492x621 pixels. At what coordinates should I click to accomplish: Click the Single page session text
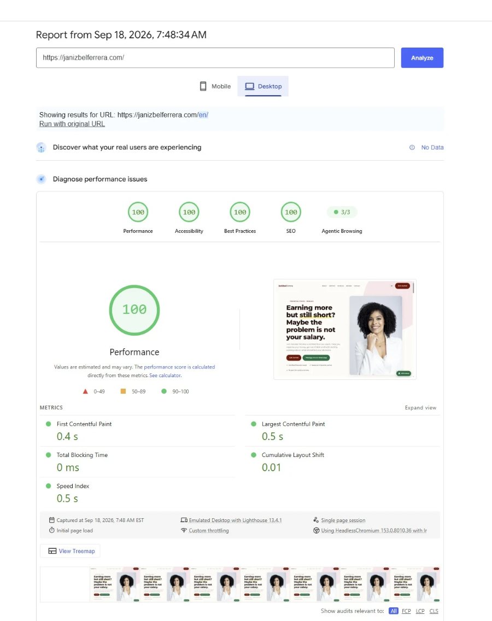pos(343,520)
